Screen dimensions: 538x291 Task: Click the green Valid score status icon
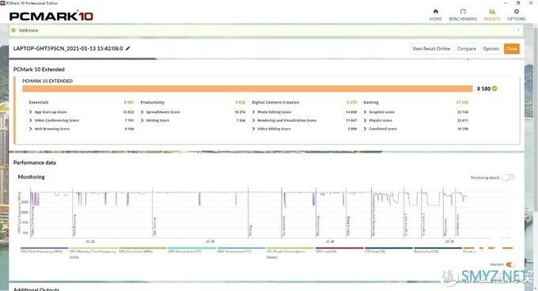(x=13, y=30)
